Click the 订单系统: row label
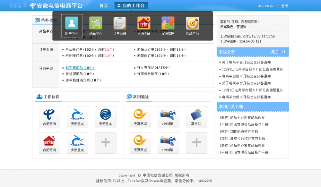 pos(47,49)
